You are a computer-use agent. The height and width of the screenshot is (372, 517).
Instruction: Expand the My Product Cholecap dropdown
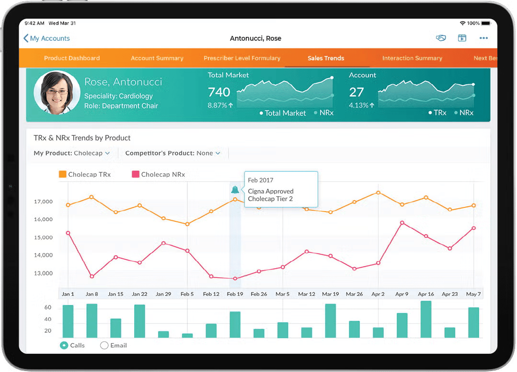tap(71, 153)
